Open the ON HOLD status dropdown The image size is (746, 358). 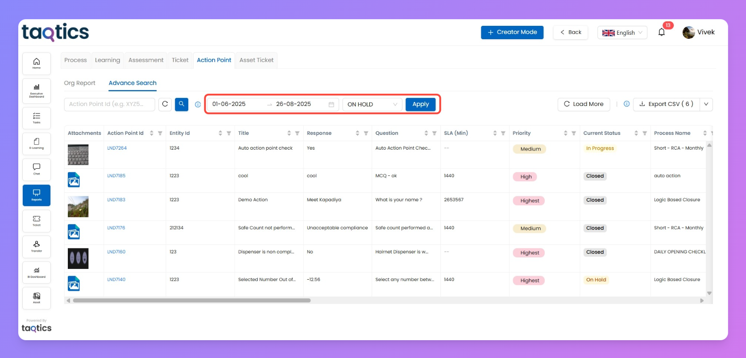point(372,104)
